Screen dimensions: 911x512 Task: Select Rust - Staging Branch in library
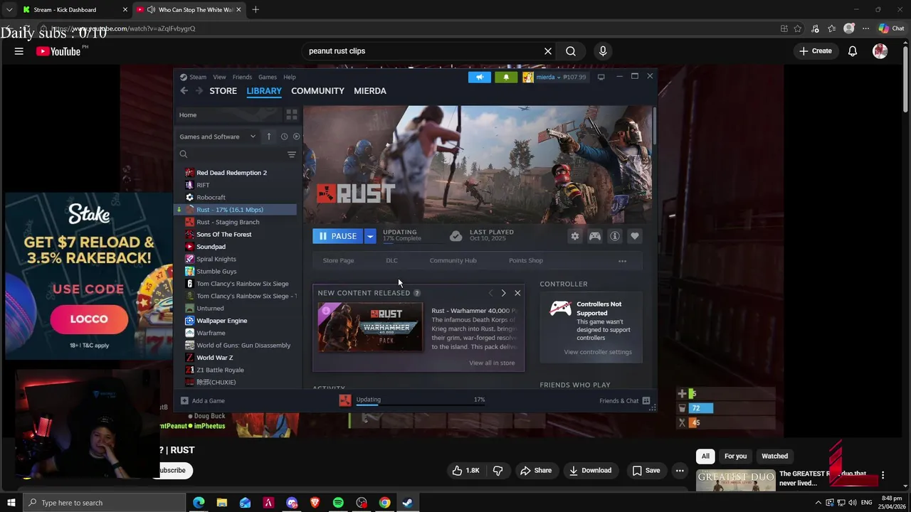pyautogui.click(x=228, y=222)
